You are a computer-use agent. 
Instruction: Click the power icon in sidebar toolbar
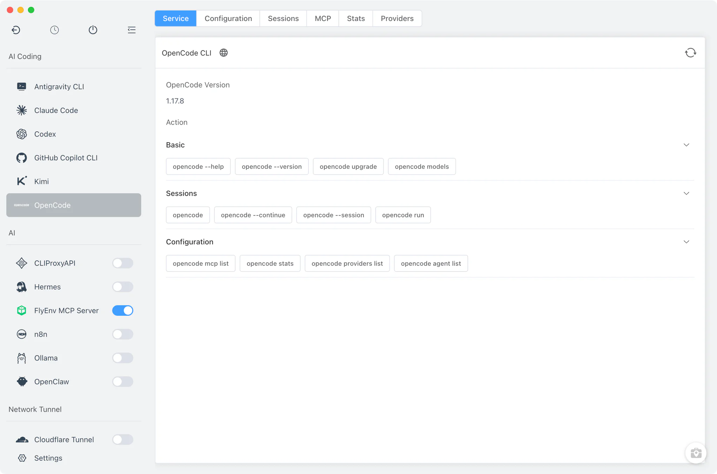[93, 30]
